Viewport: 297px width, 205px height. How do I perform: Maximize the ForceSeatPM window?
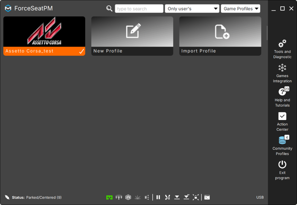coord(282,9)
